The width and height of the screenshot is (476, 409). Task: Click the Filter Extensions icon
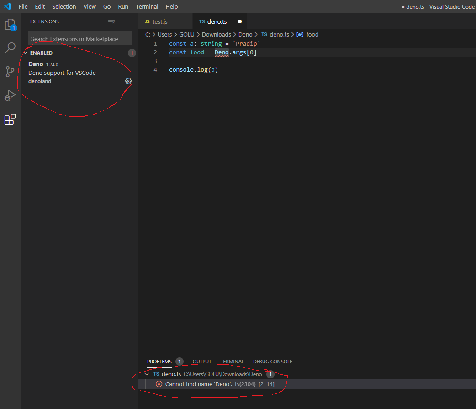point(111,21)
